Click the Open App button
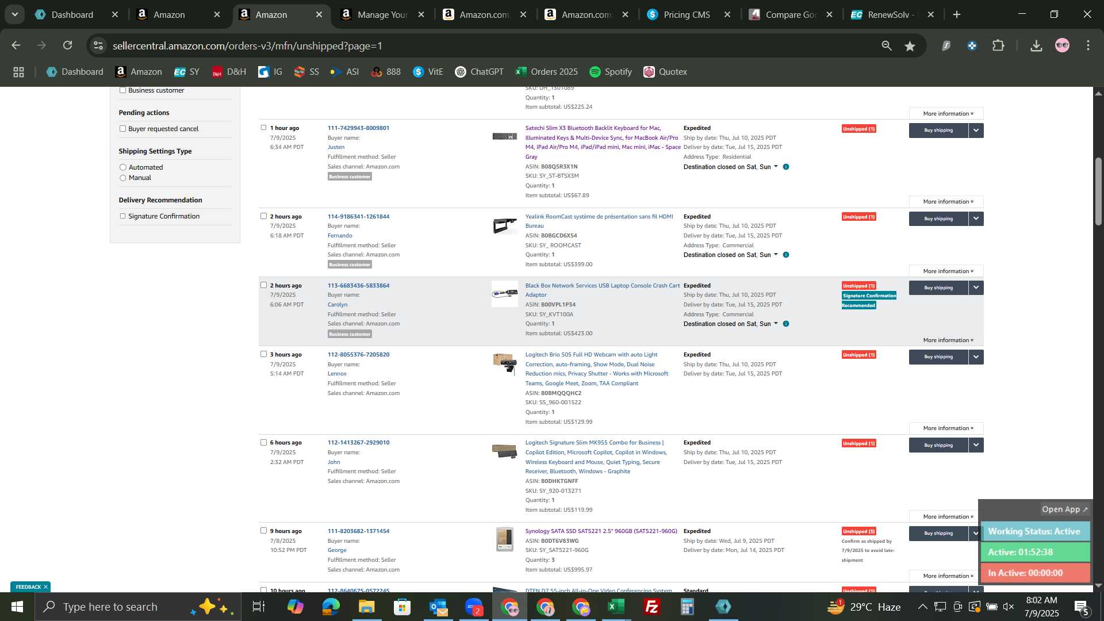Image resolution: width=1104 pixels, height=621 pixels. 1065,509
